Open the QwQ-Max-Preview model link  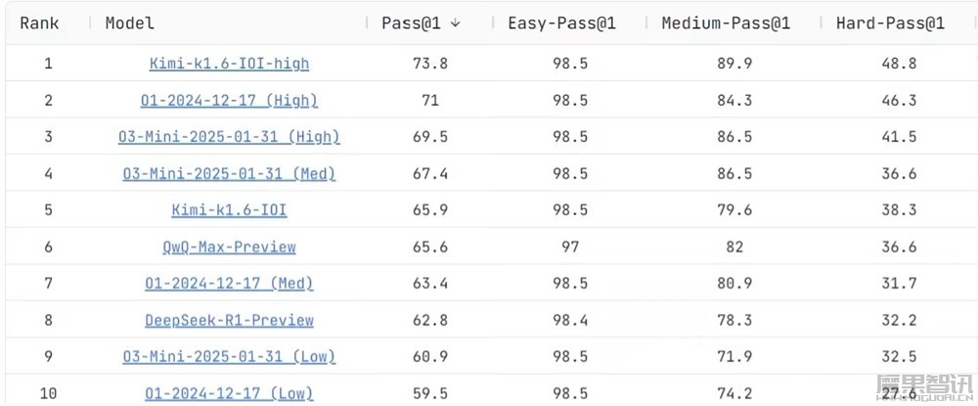229,247
